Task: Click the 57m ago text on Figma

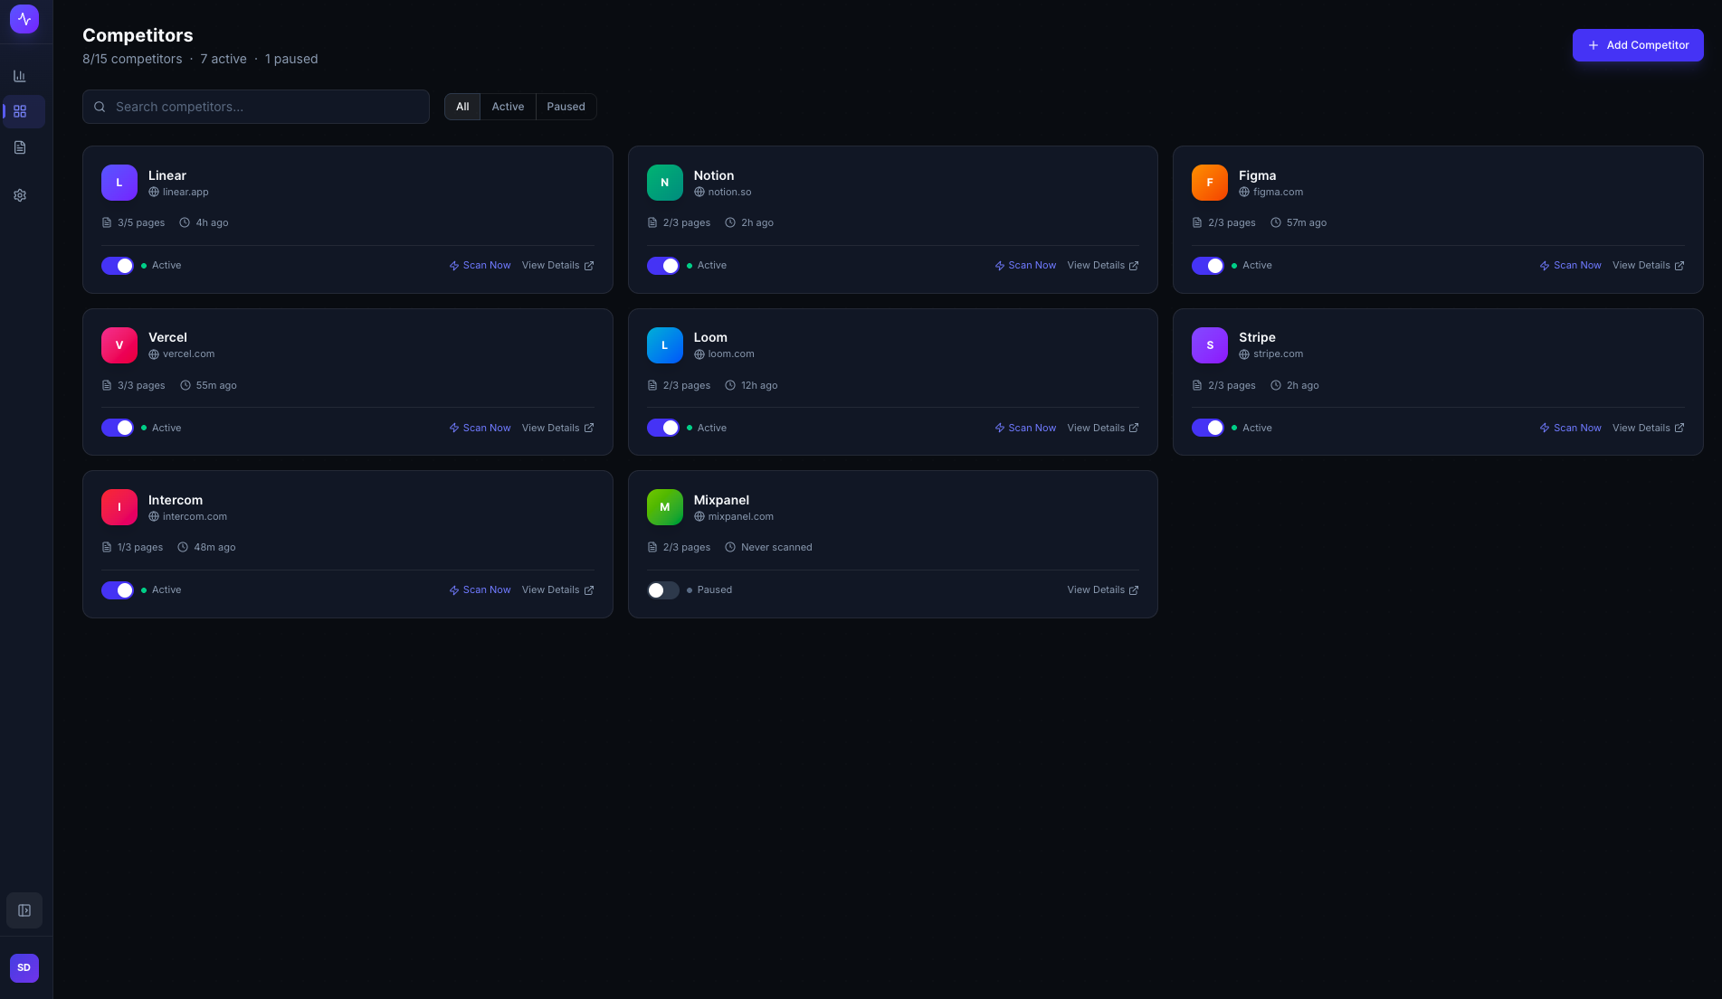Action: pyautogui.click(x=1306, y=223)
